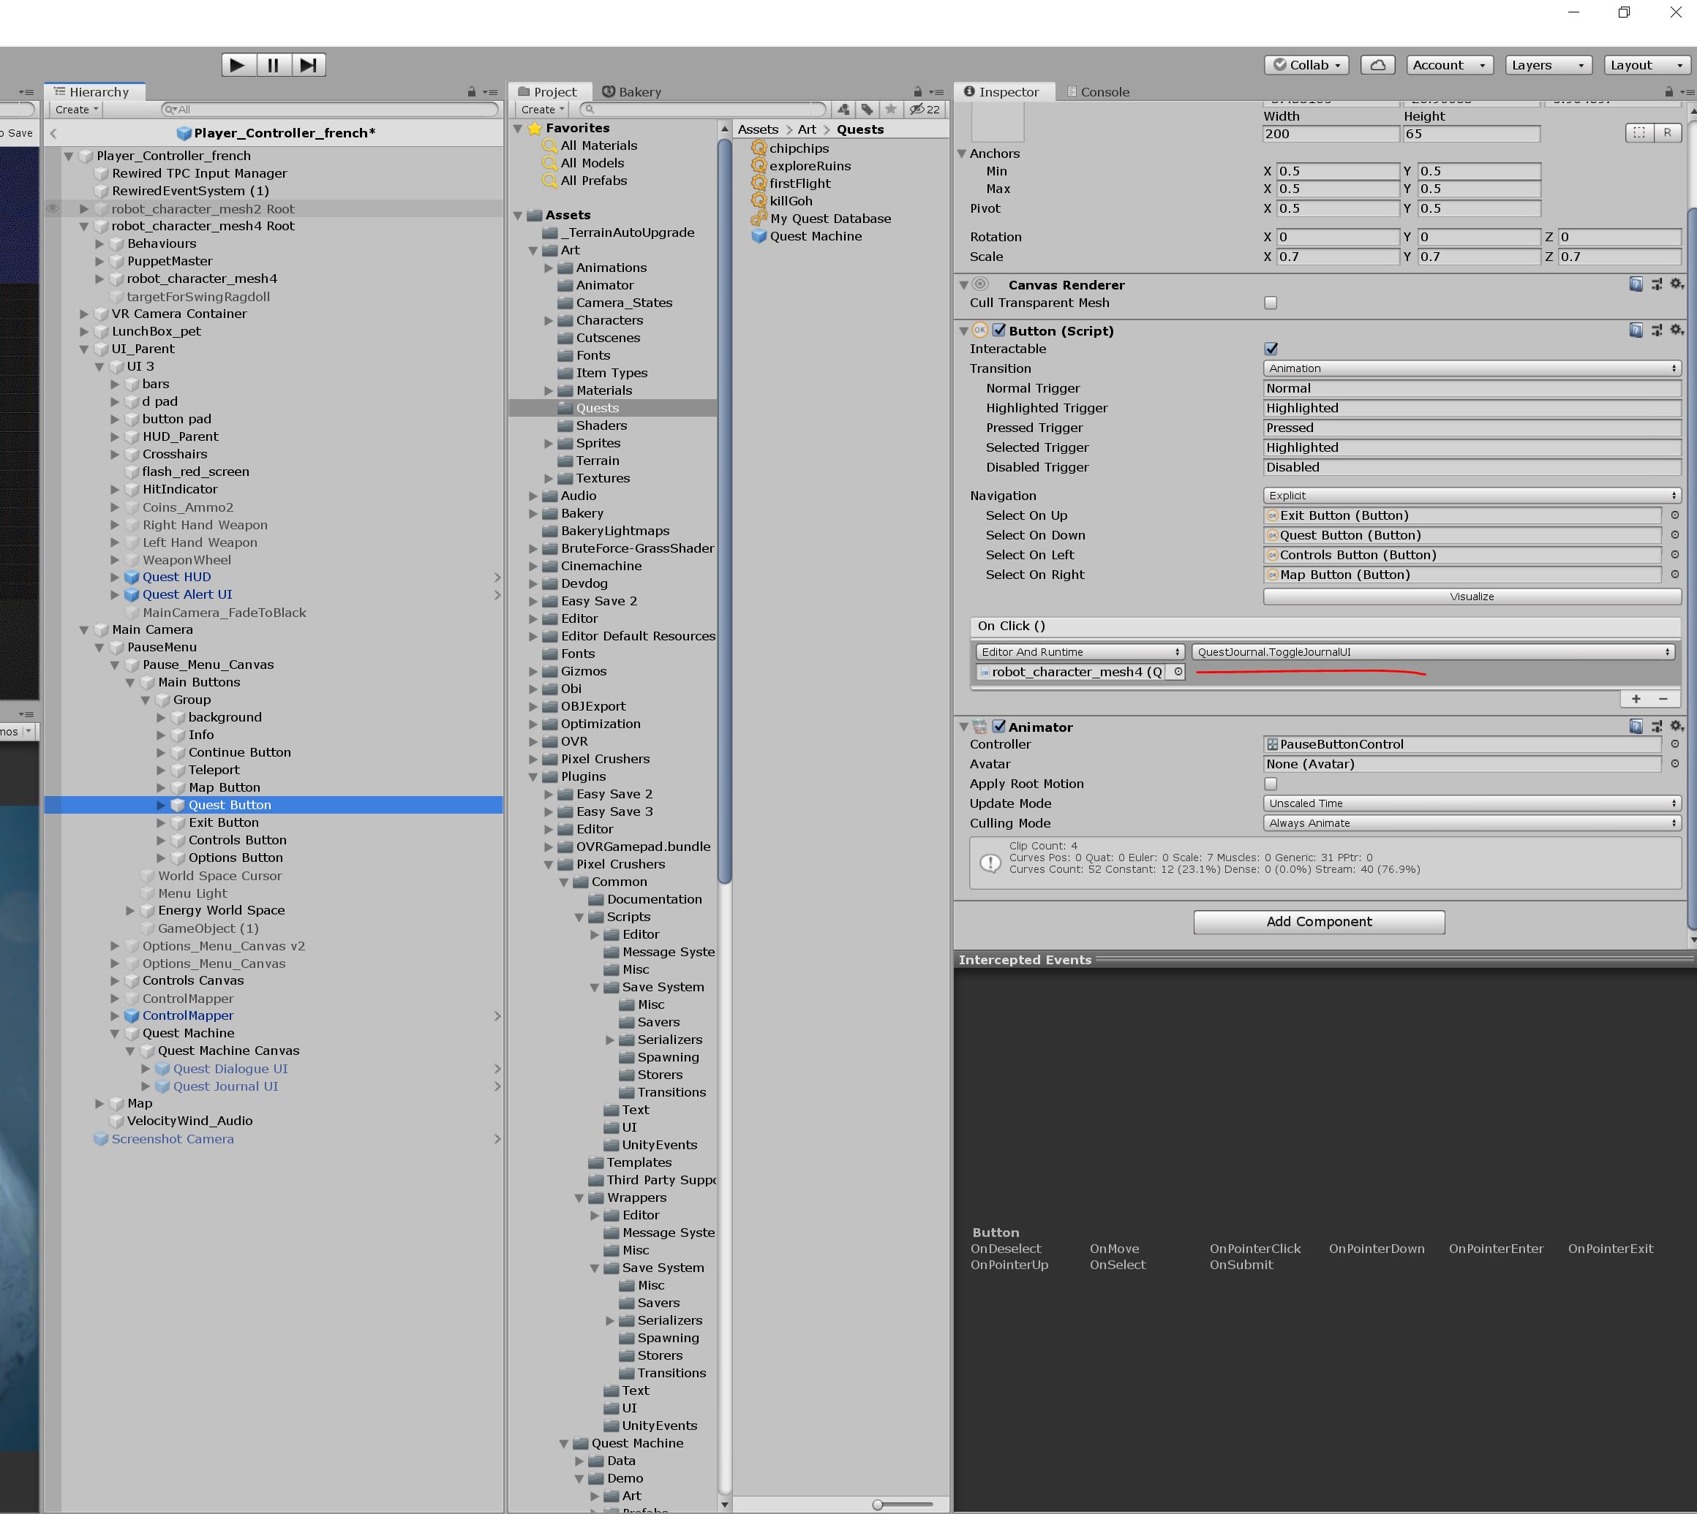Select Hierarchy tab
Screen dimensions: 1697x1514
93,92
